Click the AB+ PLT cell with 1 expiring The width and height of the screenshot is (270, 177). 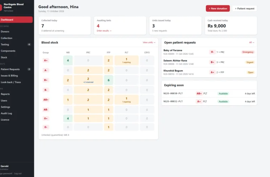[x=126, y=100]
